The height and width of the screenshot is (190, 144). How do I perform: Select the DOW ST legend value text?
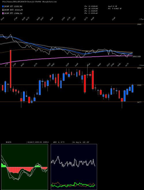tap(18, 6)
